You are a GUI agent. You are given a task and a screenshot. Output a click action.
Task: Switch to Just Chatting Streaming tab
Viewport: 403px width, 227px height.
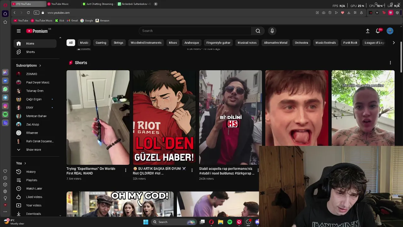[98, 4]
